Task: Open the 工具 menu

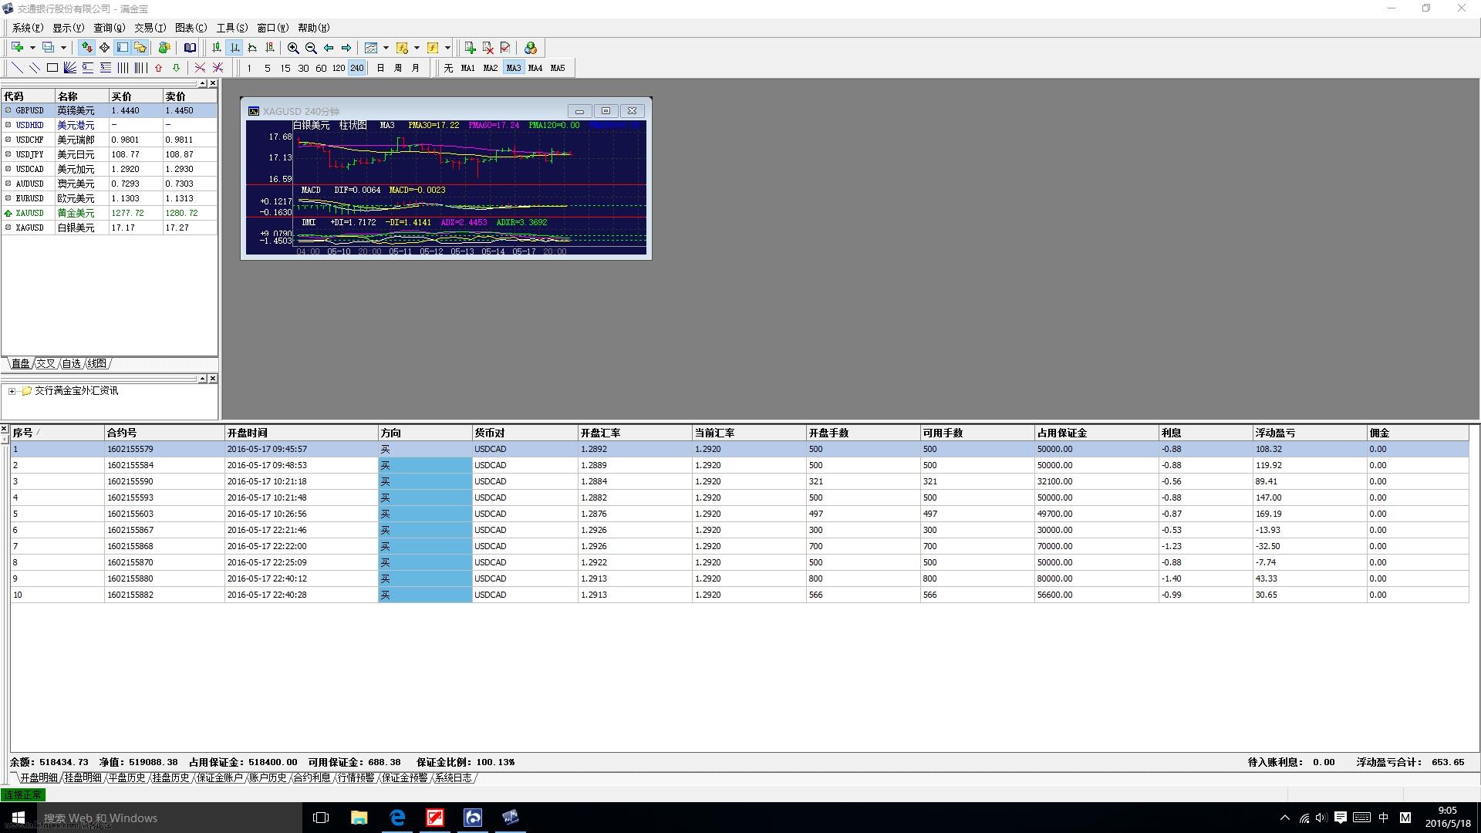Action: click(x=231, y=28)
